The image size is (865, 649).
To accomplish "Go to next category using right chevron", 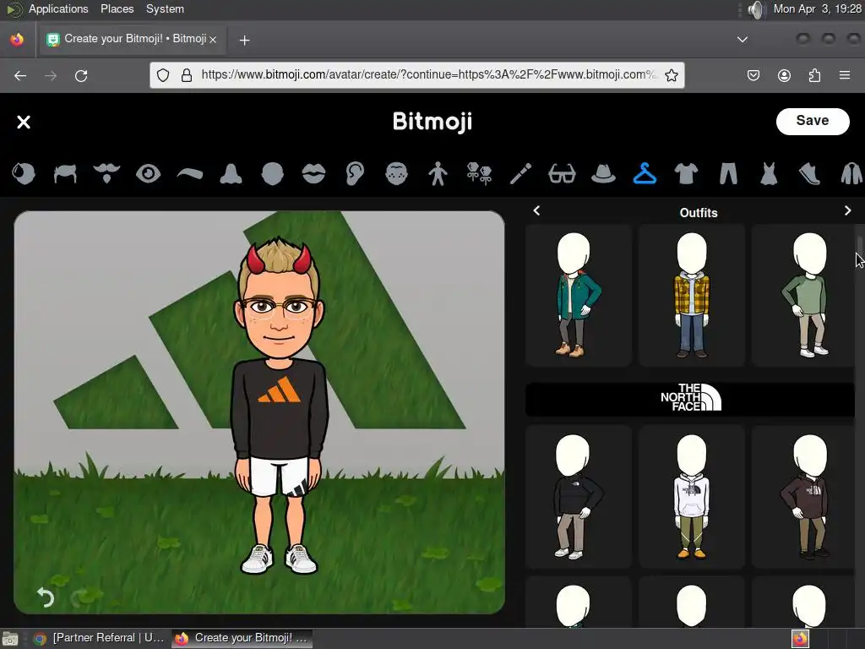I will pyautogui.click(x=847, y=210).
